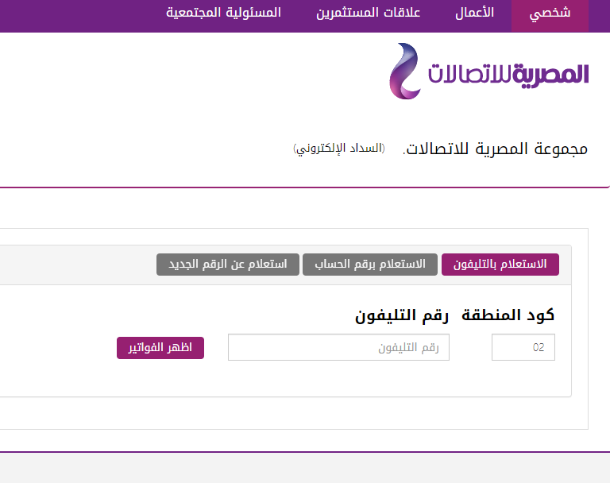Click the (السداد الإلكتروني) subtitle text
This screenshot has height=483, width=610.
(x=339, y=149)
